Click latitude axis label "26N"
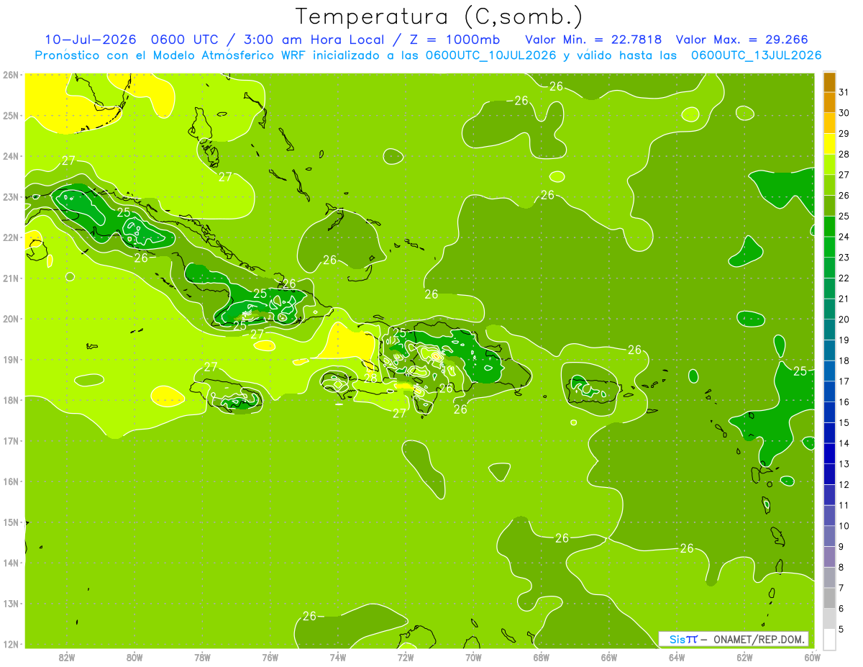The height and width of the screenshot is (667, 863). [10, 75]
